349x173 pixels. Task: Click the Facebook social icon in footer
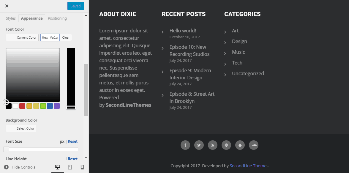pos(185,145)
